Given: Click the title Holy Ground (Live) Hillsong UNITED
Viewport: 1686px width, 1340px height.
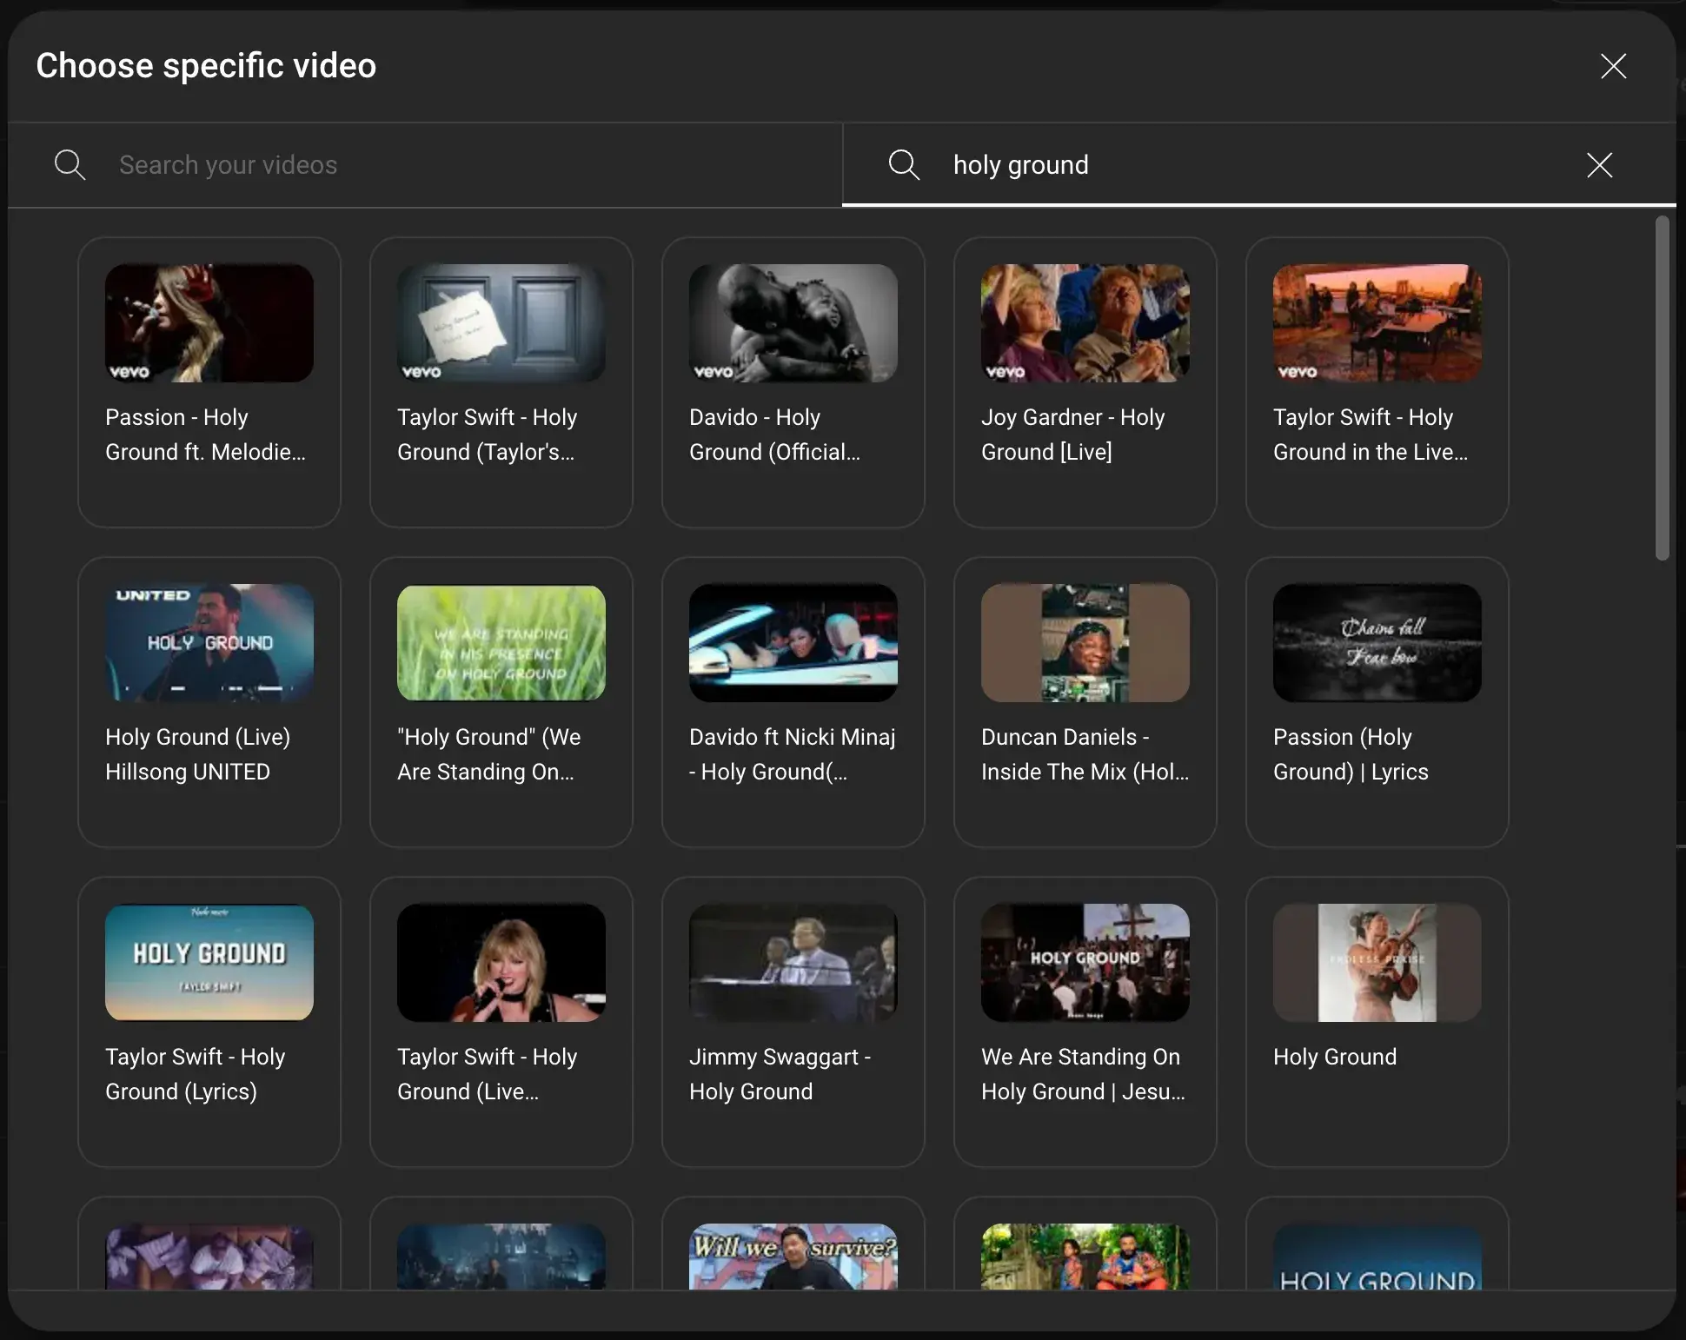Looking at the screenshot, I should tap(198, 754).
